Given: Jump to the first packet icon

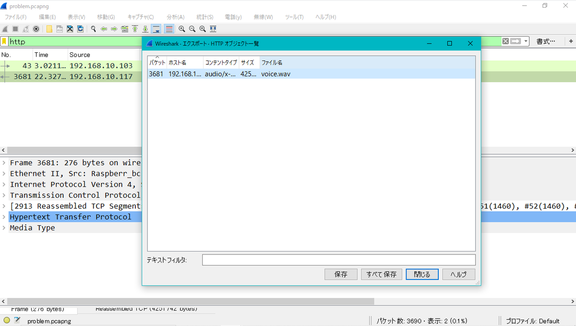Looking at the screenshot, I should tap(135, 29).
